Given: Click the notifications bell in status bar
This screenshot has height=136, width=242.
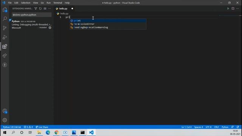Looking at the screenshot, I should (238, 127).
